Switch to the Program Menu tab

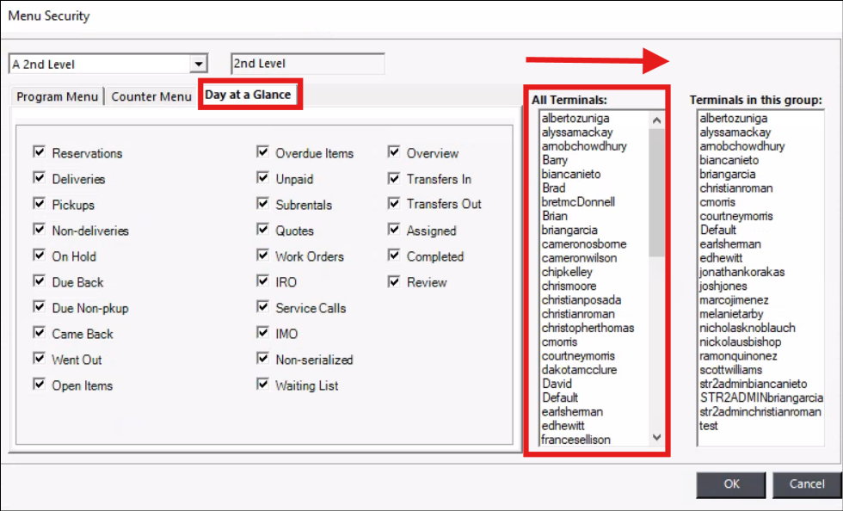tap(57, 96)
